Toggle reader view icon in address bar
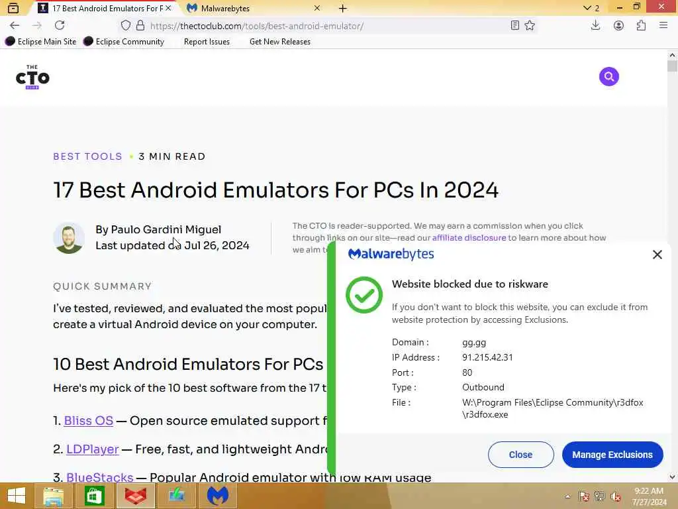 514,26
